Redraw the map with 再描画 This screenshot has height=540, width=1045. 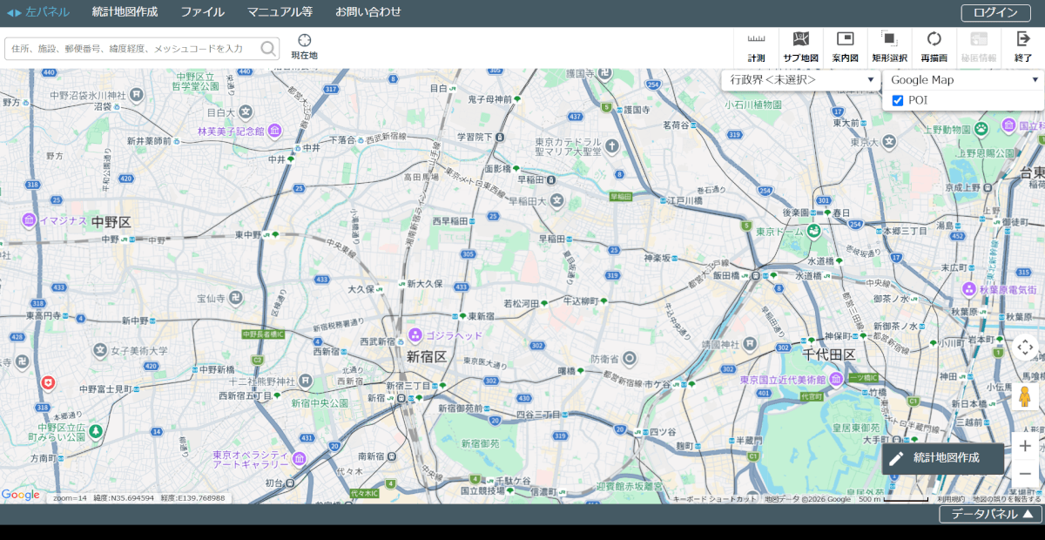pos(934,47)
